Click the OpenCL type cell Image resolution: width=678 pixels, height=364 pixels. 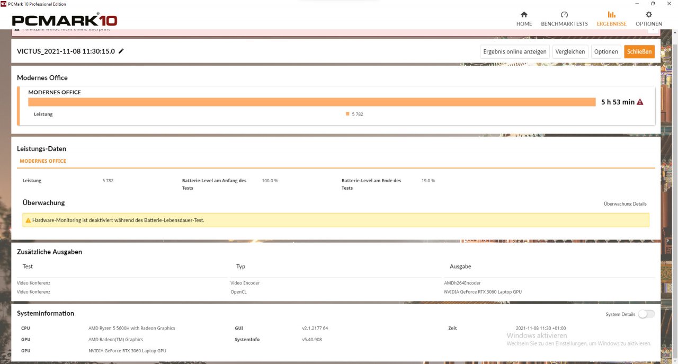(238, 292)
